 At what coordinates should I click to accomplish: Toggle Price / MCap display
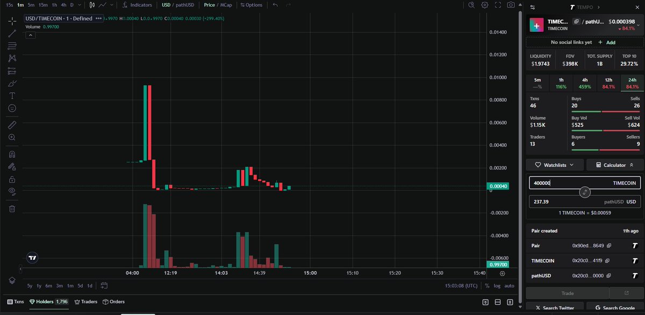[x=217, y=5]
